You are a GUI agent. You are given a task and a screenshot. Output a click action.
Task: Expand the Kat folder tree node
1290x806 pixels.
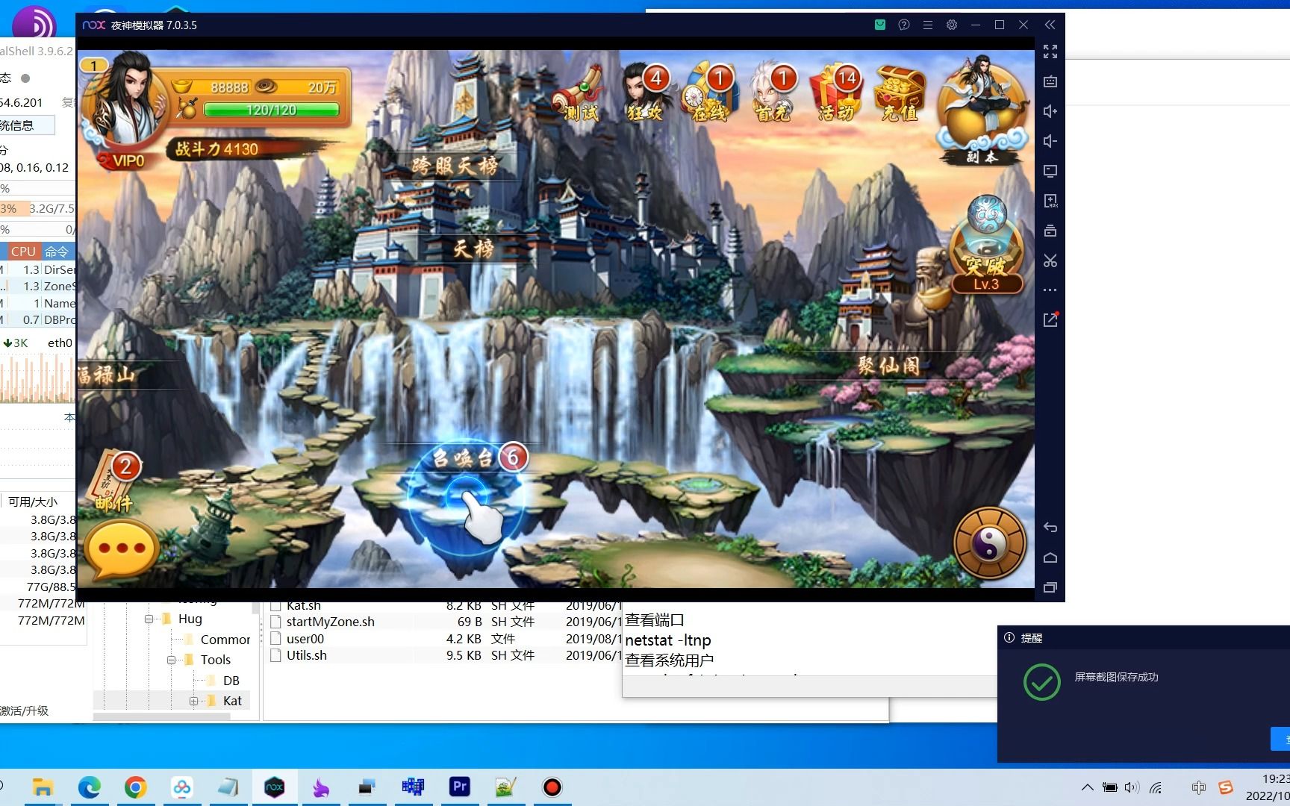click(x=193, y=701)
